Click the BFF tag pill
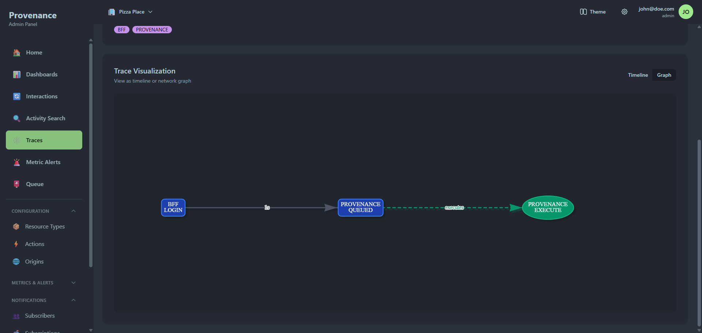 pyautogui.click(x=121, y=29)
